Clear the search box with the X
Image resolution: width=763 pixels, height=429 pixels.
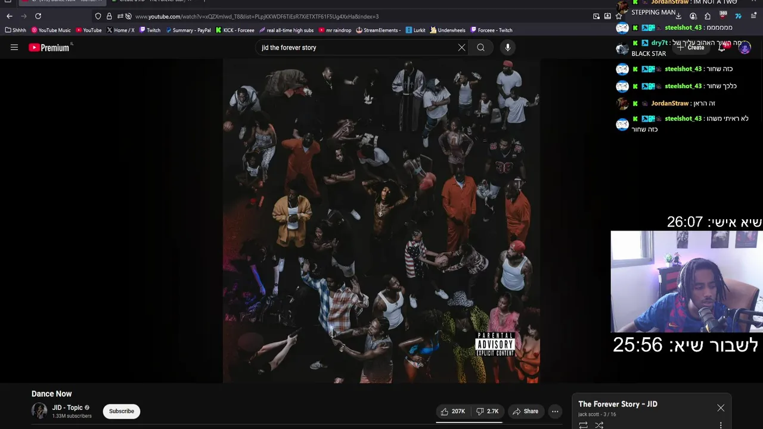pyautogui.click(x=461, y=48)
